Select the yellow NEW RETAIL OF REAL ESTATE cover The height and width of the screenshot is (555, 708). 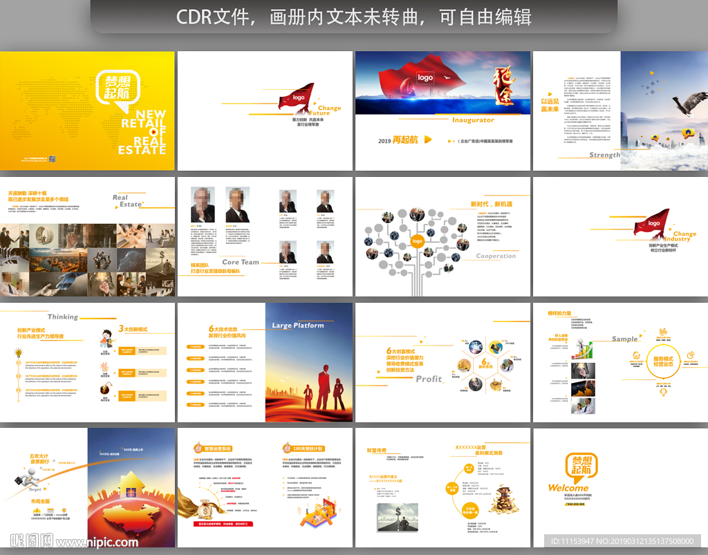[x=87, y=111]
